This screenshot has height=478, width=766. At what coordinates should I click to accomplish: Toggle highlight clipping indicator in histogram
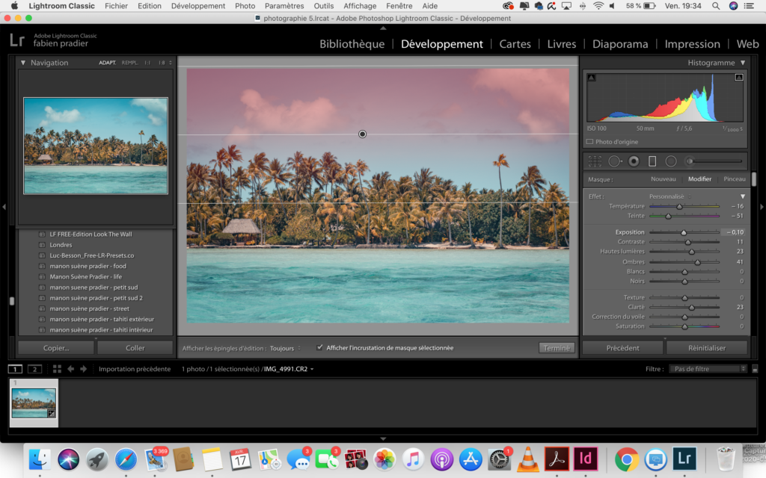[739, 77]
